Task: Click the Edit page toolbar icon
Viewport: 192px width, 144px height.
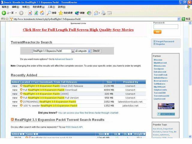Action: pyautogui.click(x=109, y=13)
